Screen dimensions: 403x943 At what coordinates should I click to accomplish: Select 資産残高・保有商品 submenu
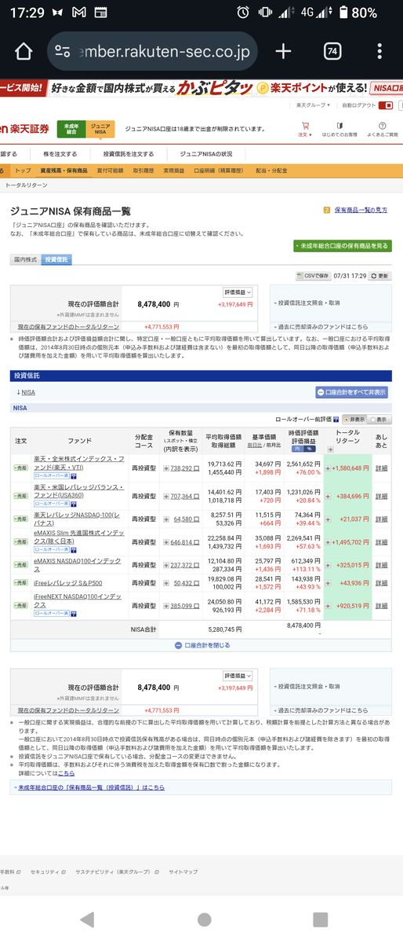[x=64, y=171]
